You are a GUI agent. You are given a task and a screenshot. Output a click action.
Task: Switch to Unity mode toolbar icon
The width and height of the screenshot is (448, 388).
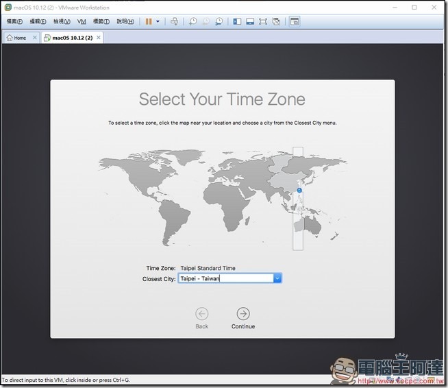(x=276, y=21)
